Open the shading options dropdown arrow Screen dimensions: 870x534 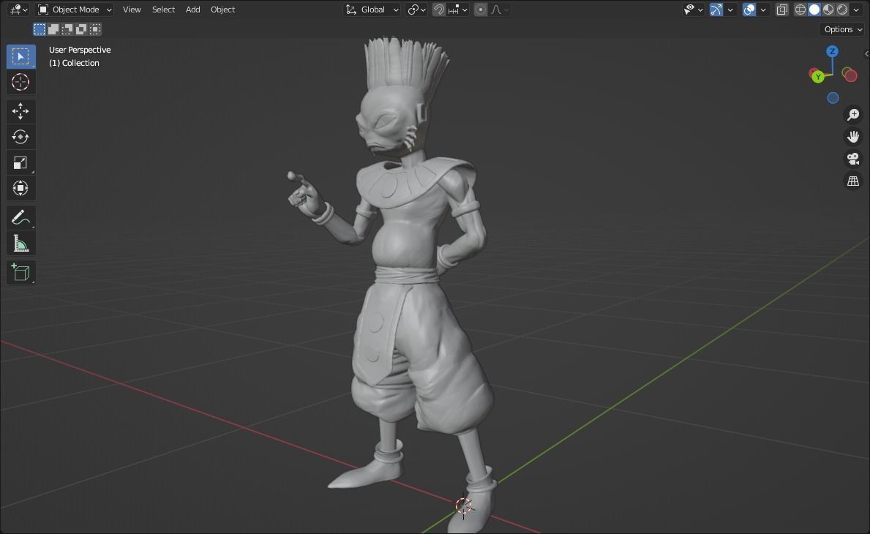coord(856,10)
